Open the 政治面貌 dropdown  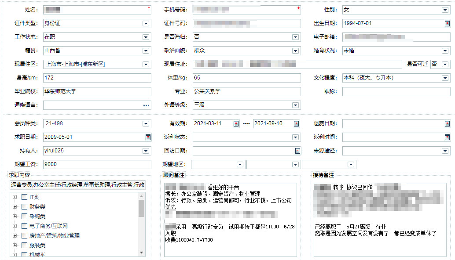point(295,51)
